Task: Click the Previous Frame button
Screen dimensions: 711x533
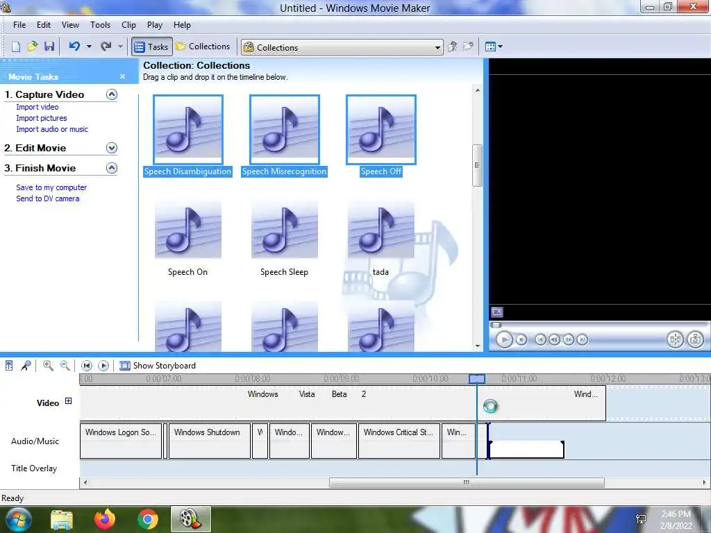Action: [554, 339]
